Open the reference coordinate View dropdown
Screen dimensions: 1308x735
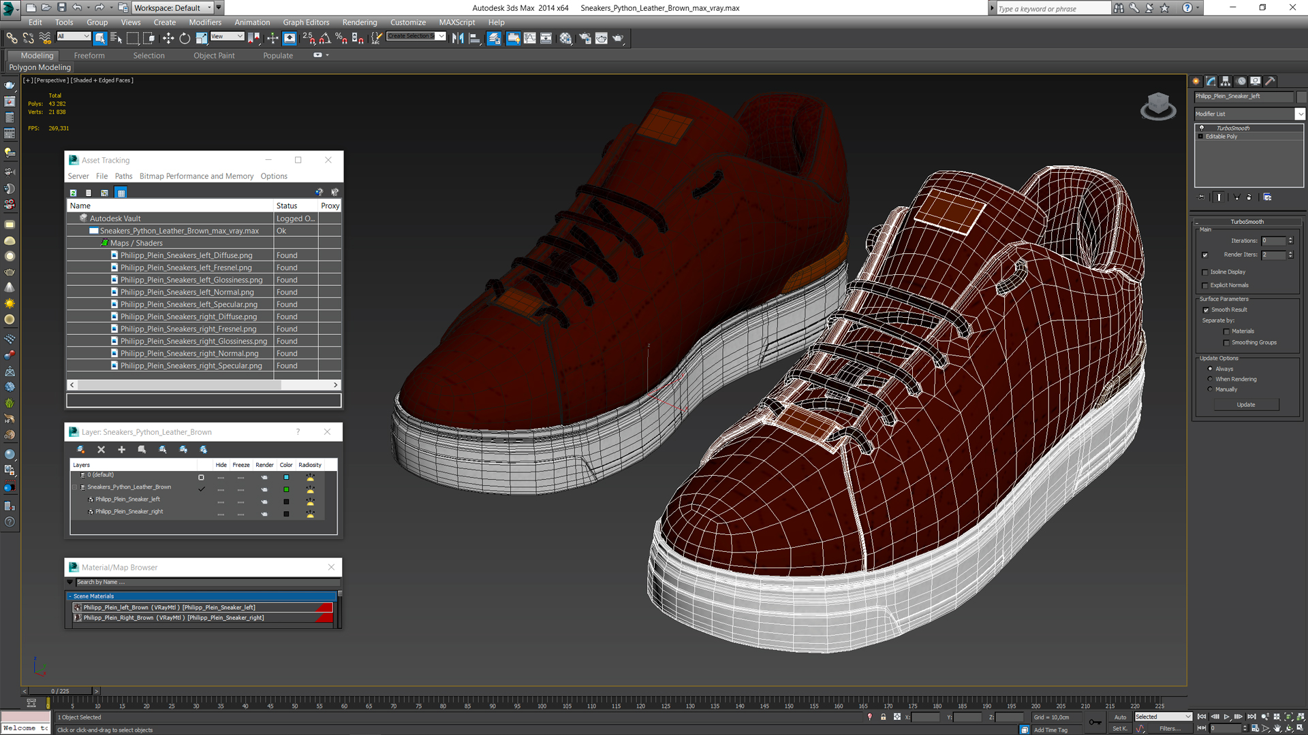(227, 37)
